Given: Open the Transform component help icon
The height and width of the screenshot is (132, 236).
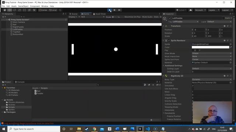Looking at the screenshot, I should (225, 26).
